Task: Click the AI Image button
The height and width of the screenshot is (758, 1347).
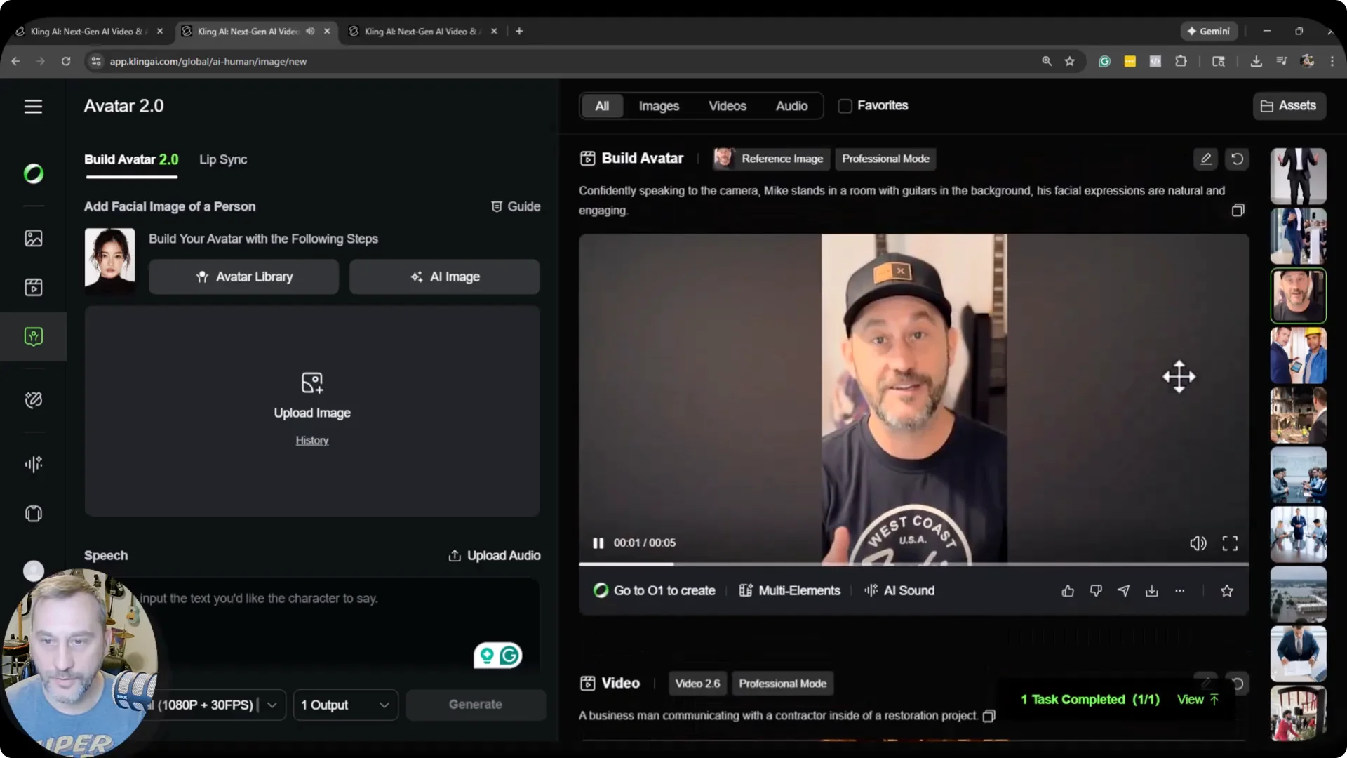Action: pyautogui.click(x=445, y=277)
